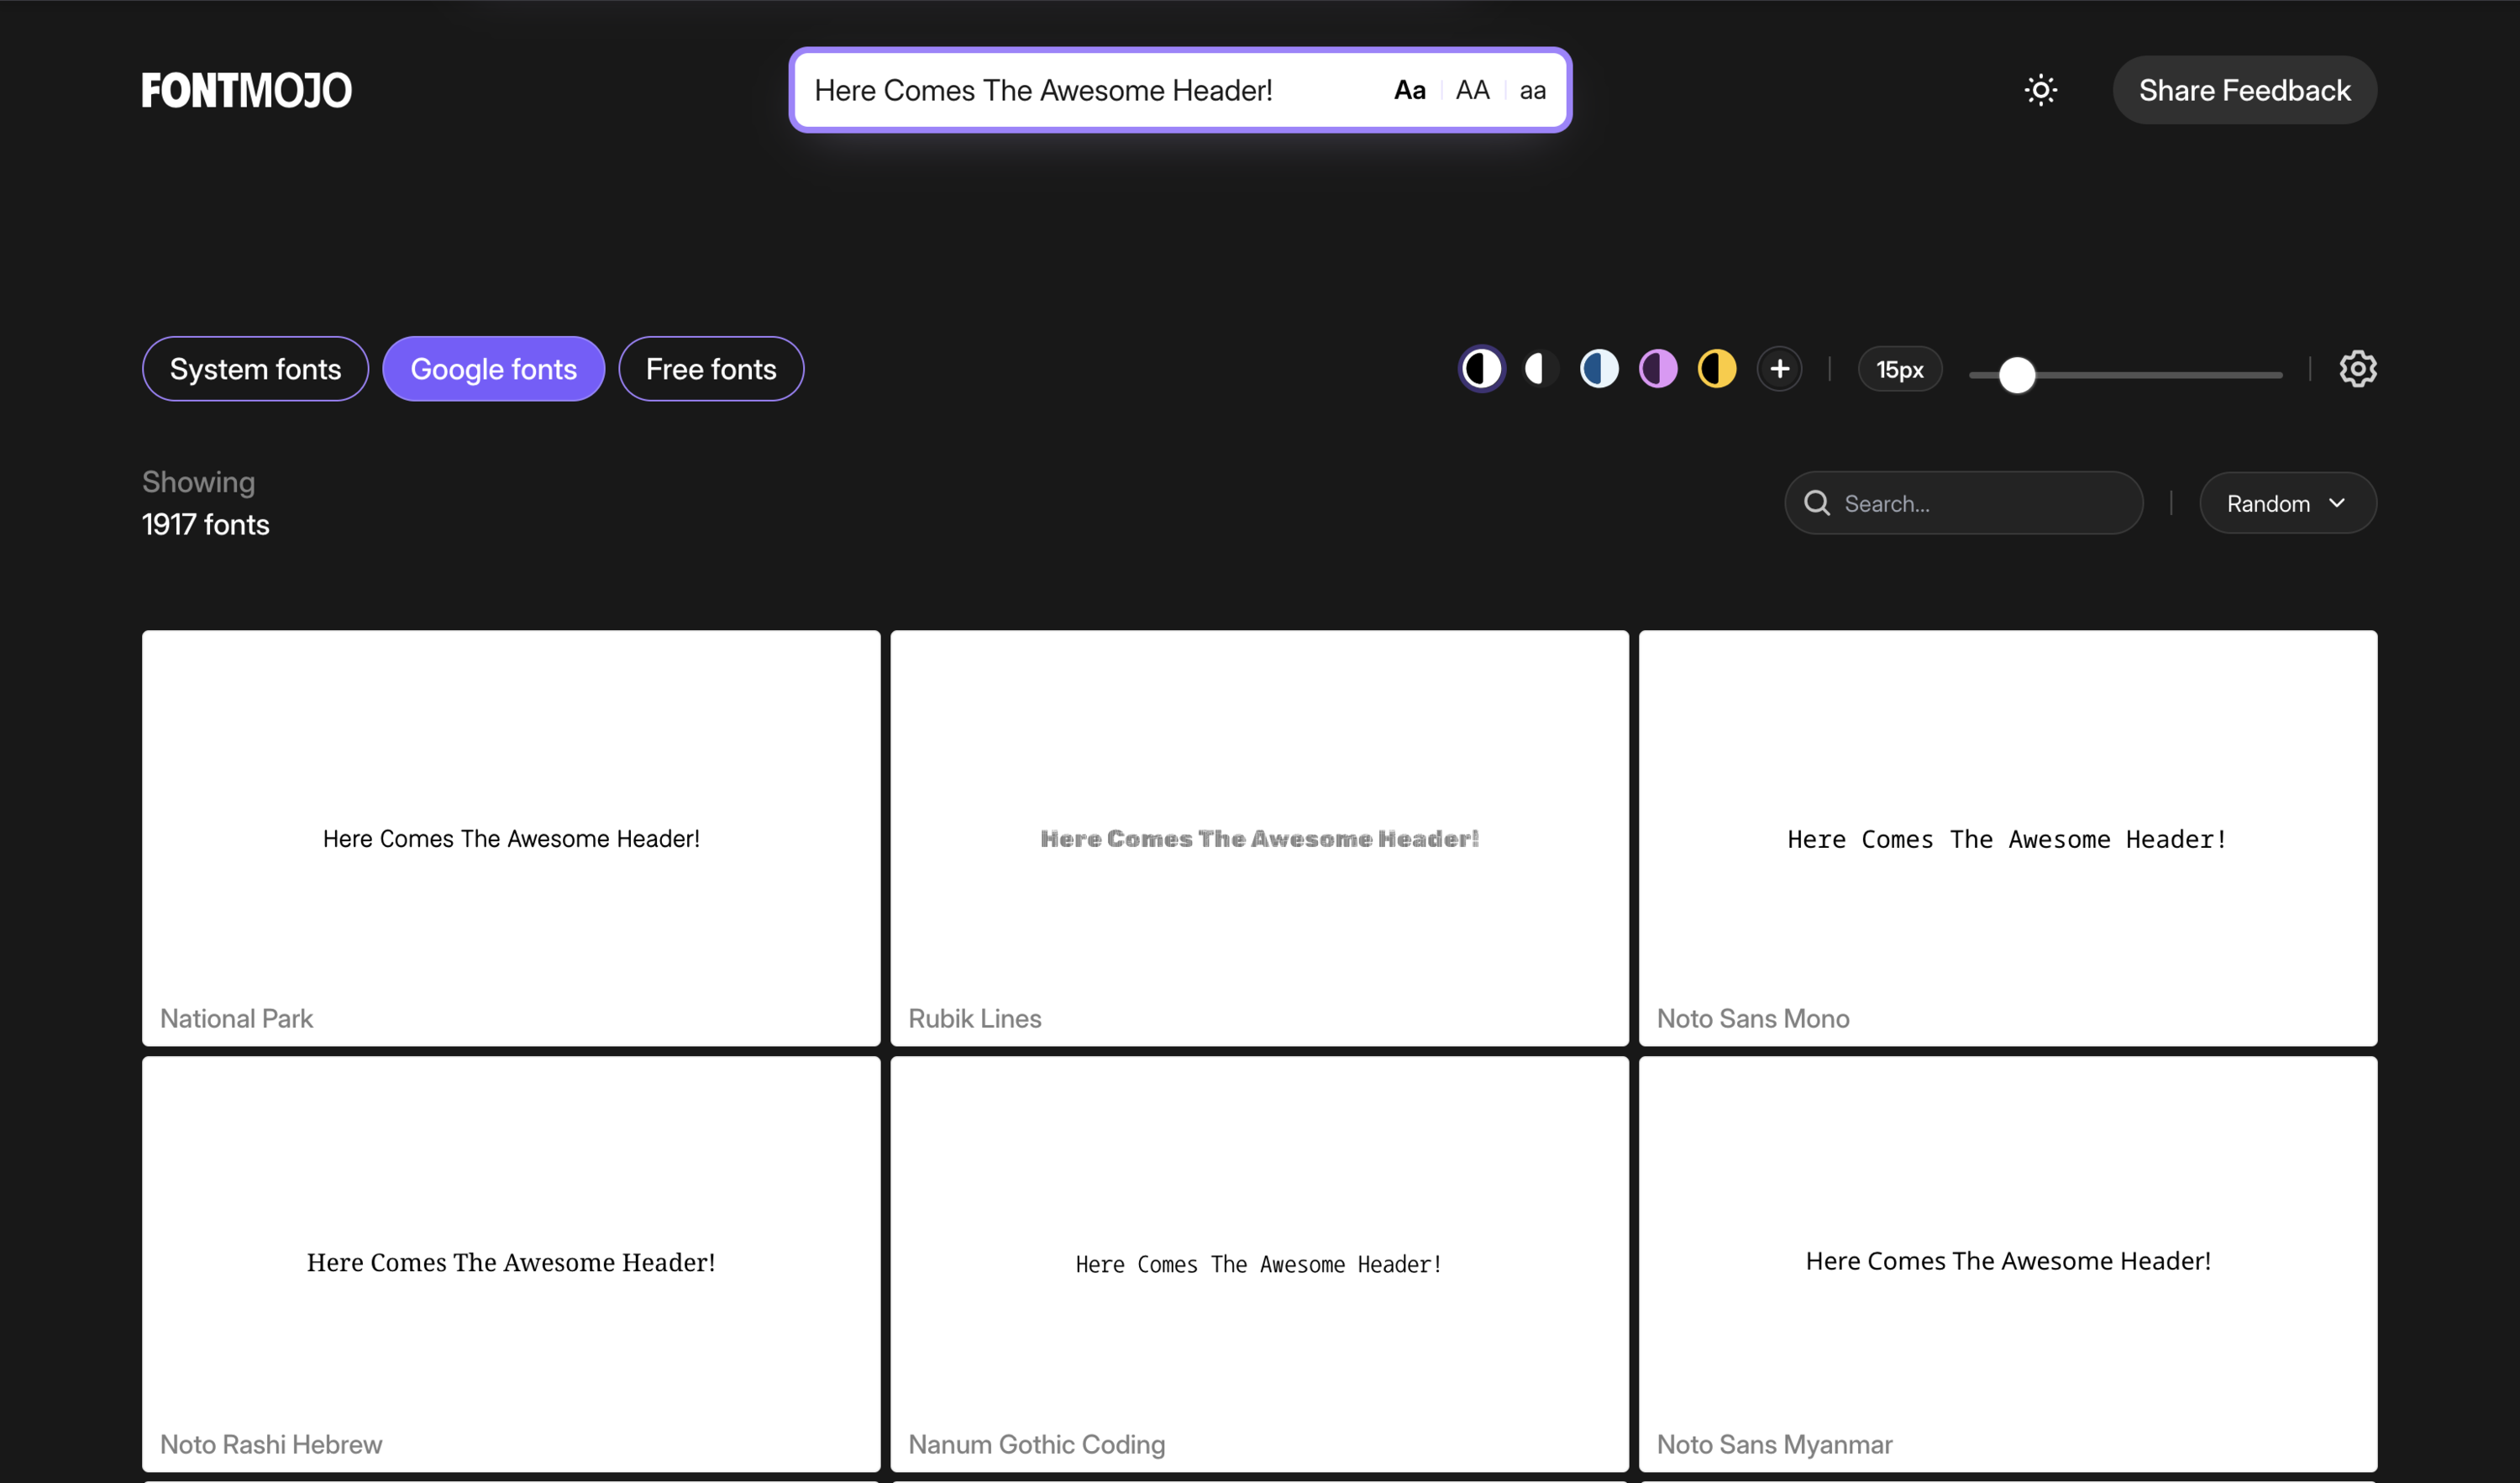Select the black and white theme swatch
This screenshot has height=1483, width=2520.
pos(1481,369)
